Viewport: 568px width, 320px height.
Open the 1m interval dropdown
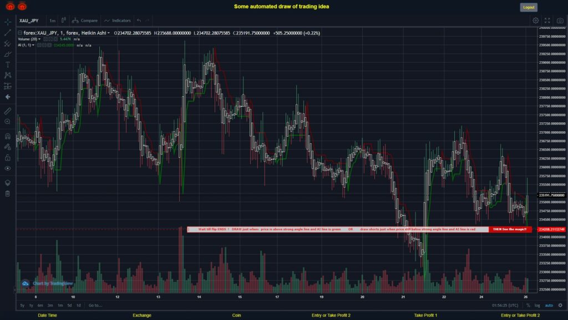tap(53, 21)
